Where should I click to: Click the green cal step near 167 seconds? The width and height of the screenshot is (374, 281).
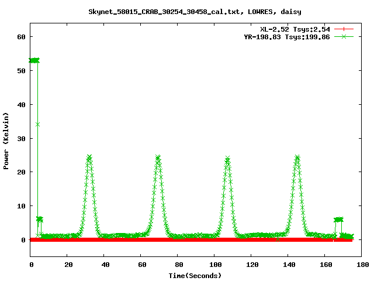338,220
